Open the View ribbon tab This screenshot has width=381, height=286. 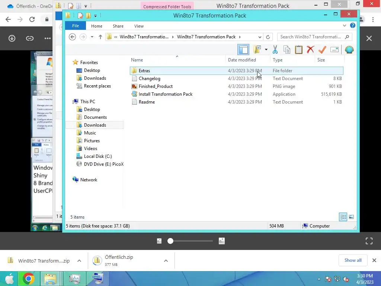139,26
